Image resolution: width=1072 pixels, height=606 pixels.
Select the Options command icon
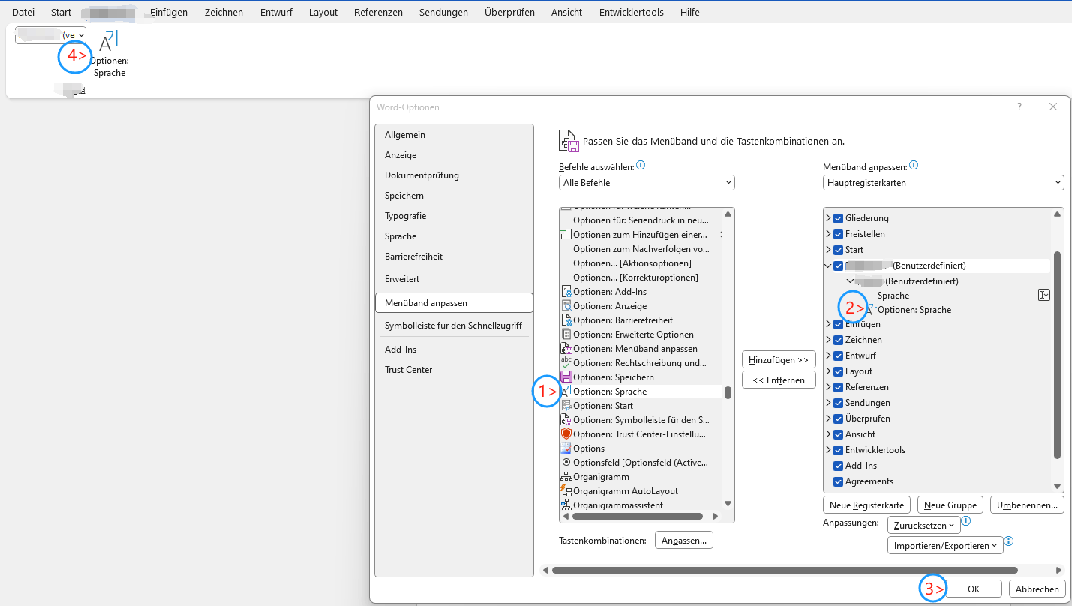click(x=566, y=448)
